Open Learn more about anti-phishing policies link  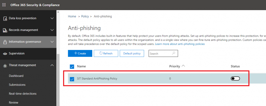pyautogui.click(x=180, y=44)
